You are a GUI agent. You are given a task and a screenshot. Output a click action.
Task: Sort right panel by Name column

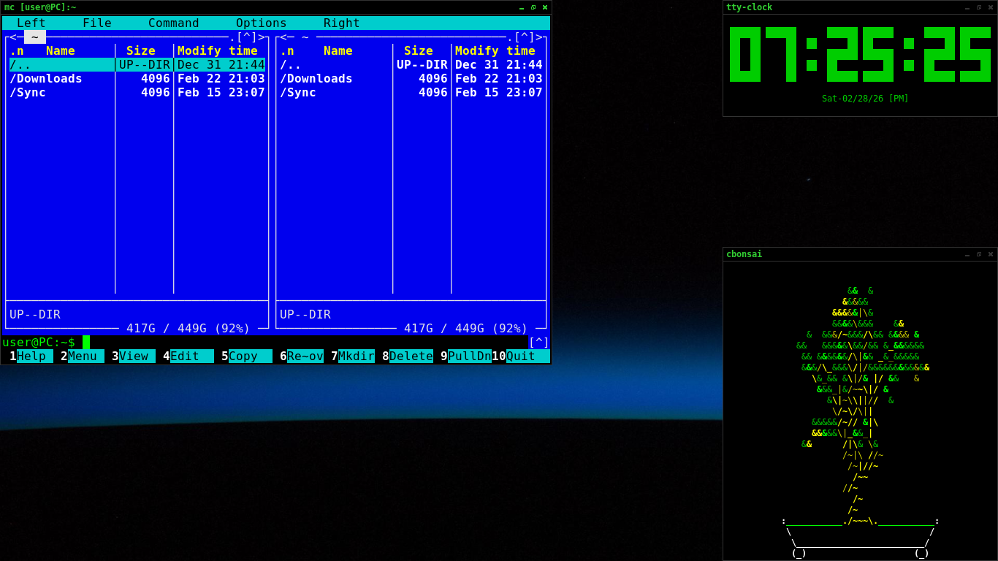pos(338,51)
